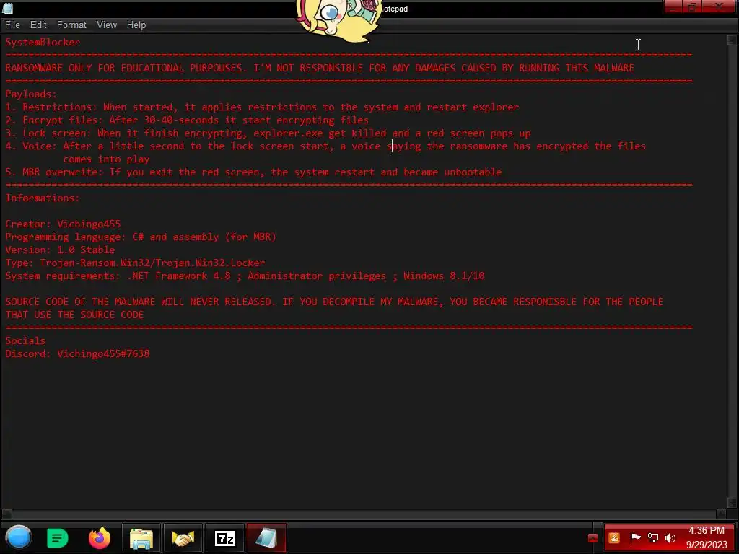Click the 'Version: 1.0 Stable' line
Image resolution: width=739 pixels, height=554 pixels.
click(x=60, y=250)
